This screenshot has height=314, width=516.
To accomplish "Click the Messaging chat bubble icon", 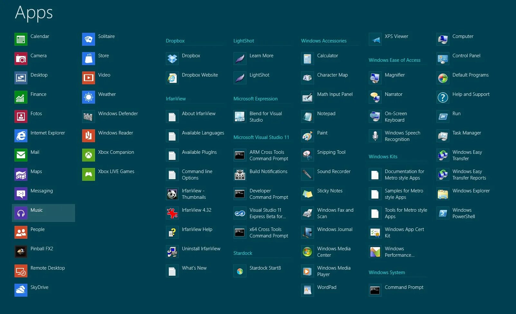I will pyautogui.click(x=21, y=194).
